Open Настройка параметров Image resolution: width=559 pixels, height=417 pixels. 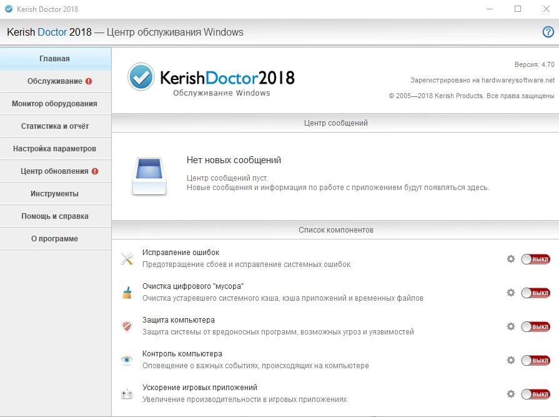click(56, 148)
